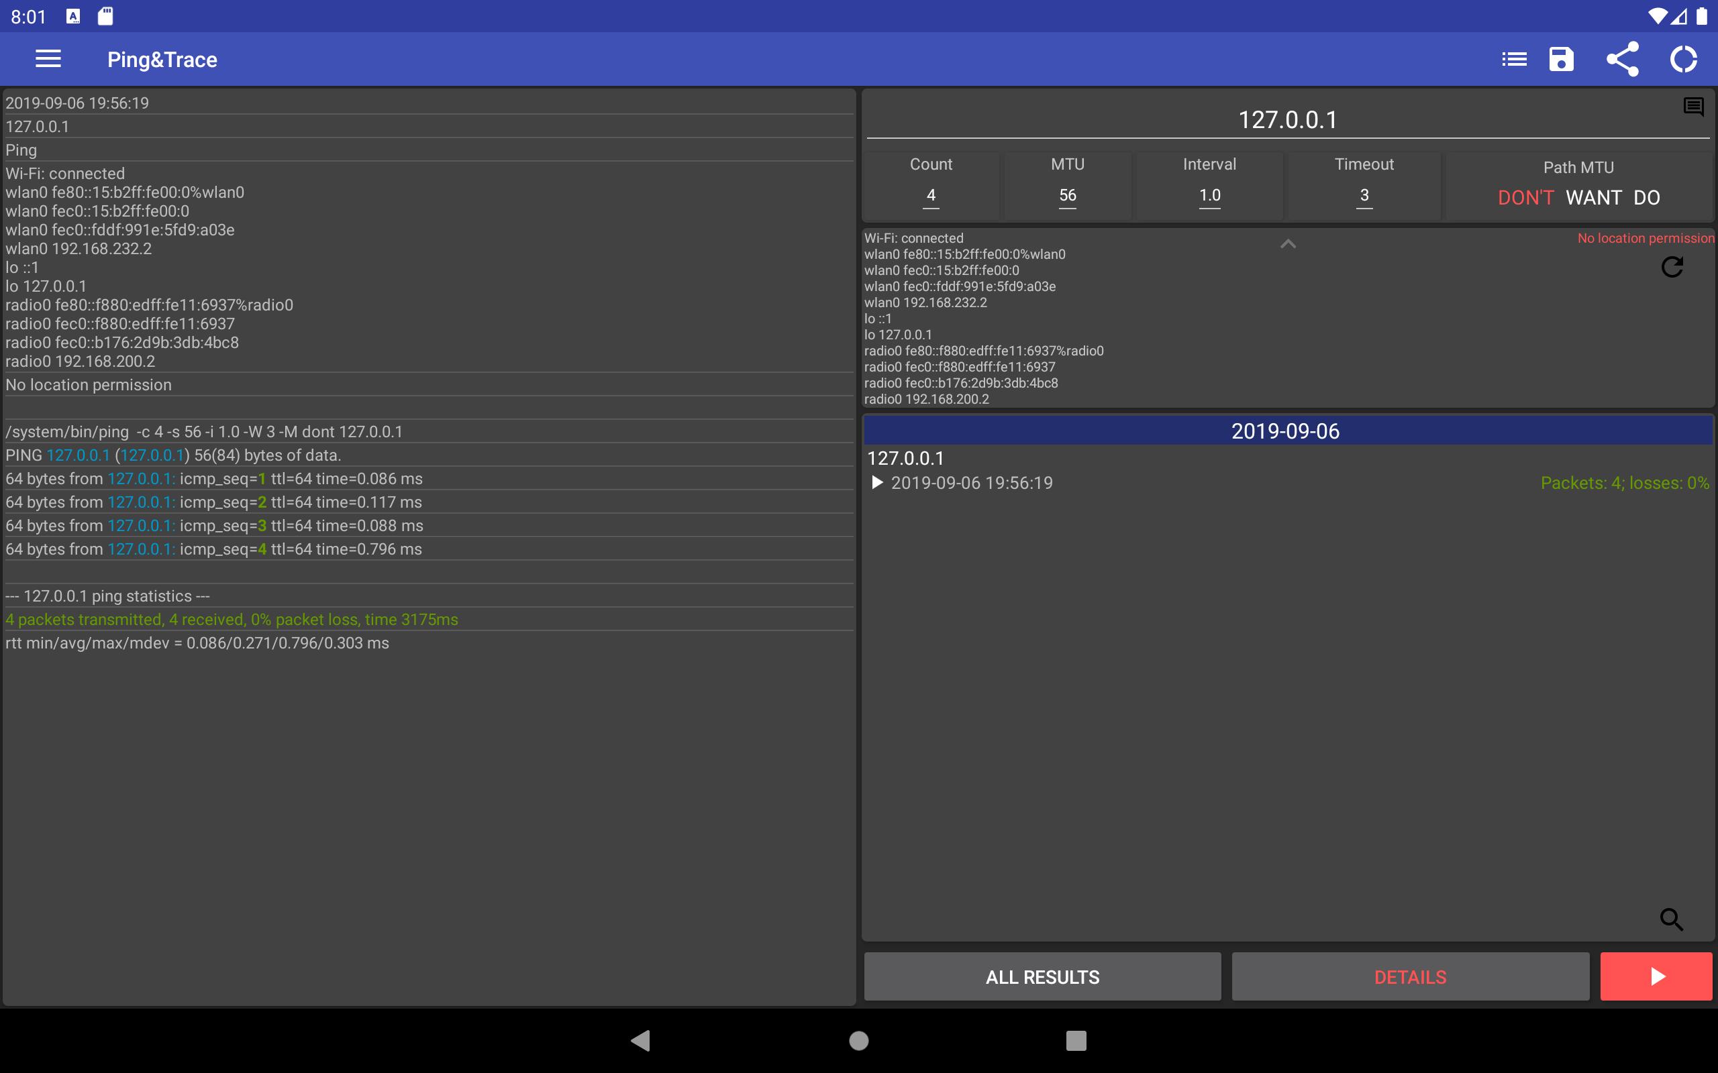
Task: Click the play button to run ping
Action: pos(1658,976)
